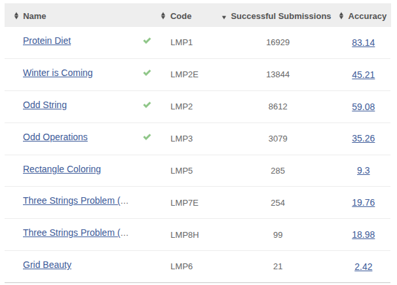397x285 pixels.
Task: Click the submissions count 99
Action: (x=278, y=235)
